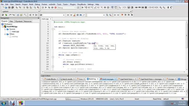Toggle bookmark with red flag icon
The width and height of the screenshot is (189, 106).
122,15
